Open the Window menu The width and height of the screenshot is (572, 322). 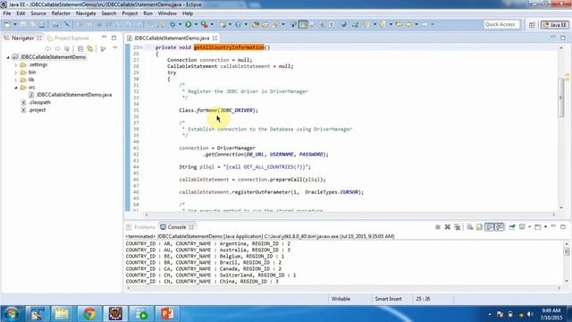tap(167, 13)
